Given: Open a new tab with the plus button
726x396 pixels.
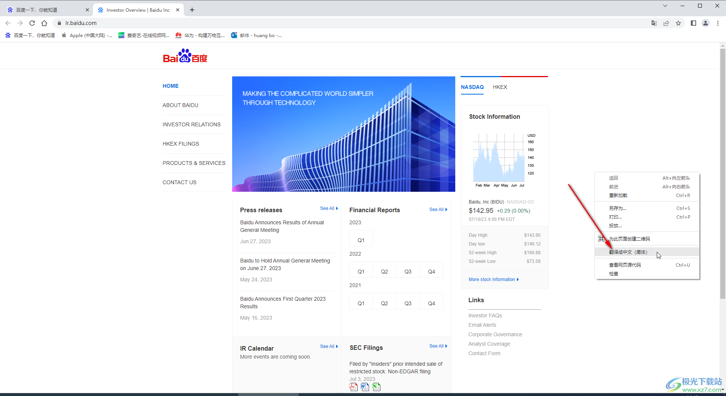Looking at the screenshot, I should click(192, 10).
